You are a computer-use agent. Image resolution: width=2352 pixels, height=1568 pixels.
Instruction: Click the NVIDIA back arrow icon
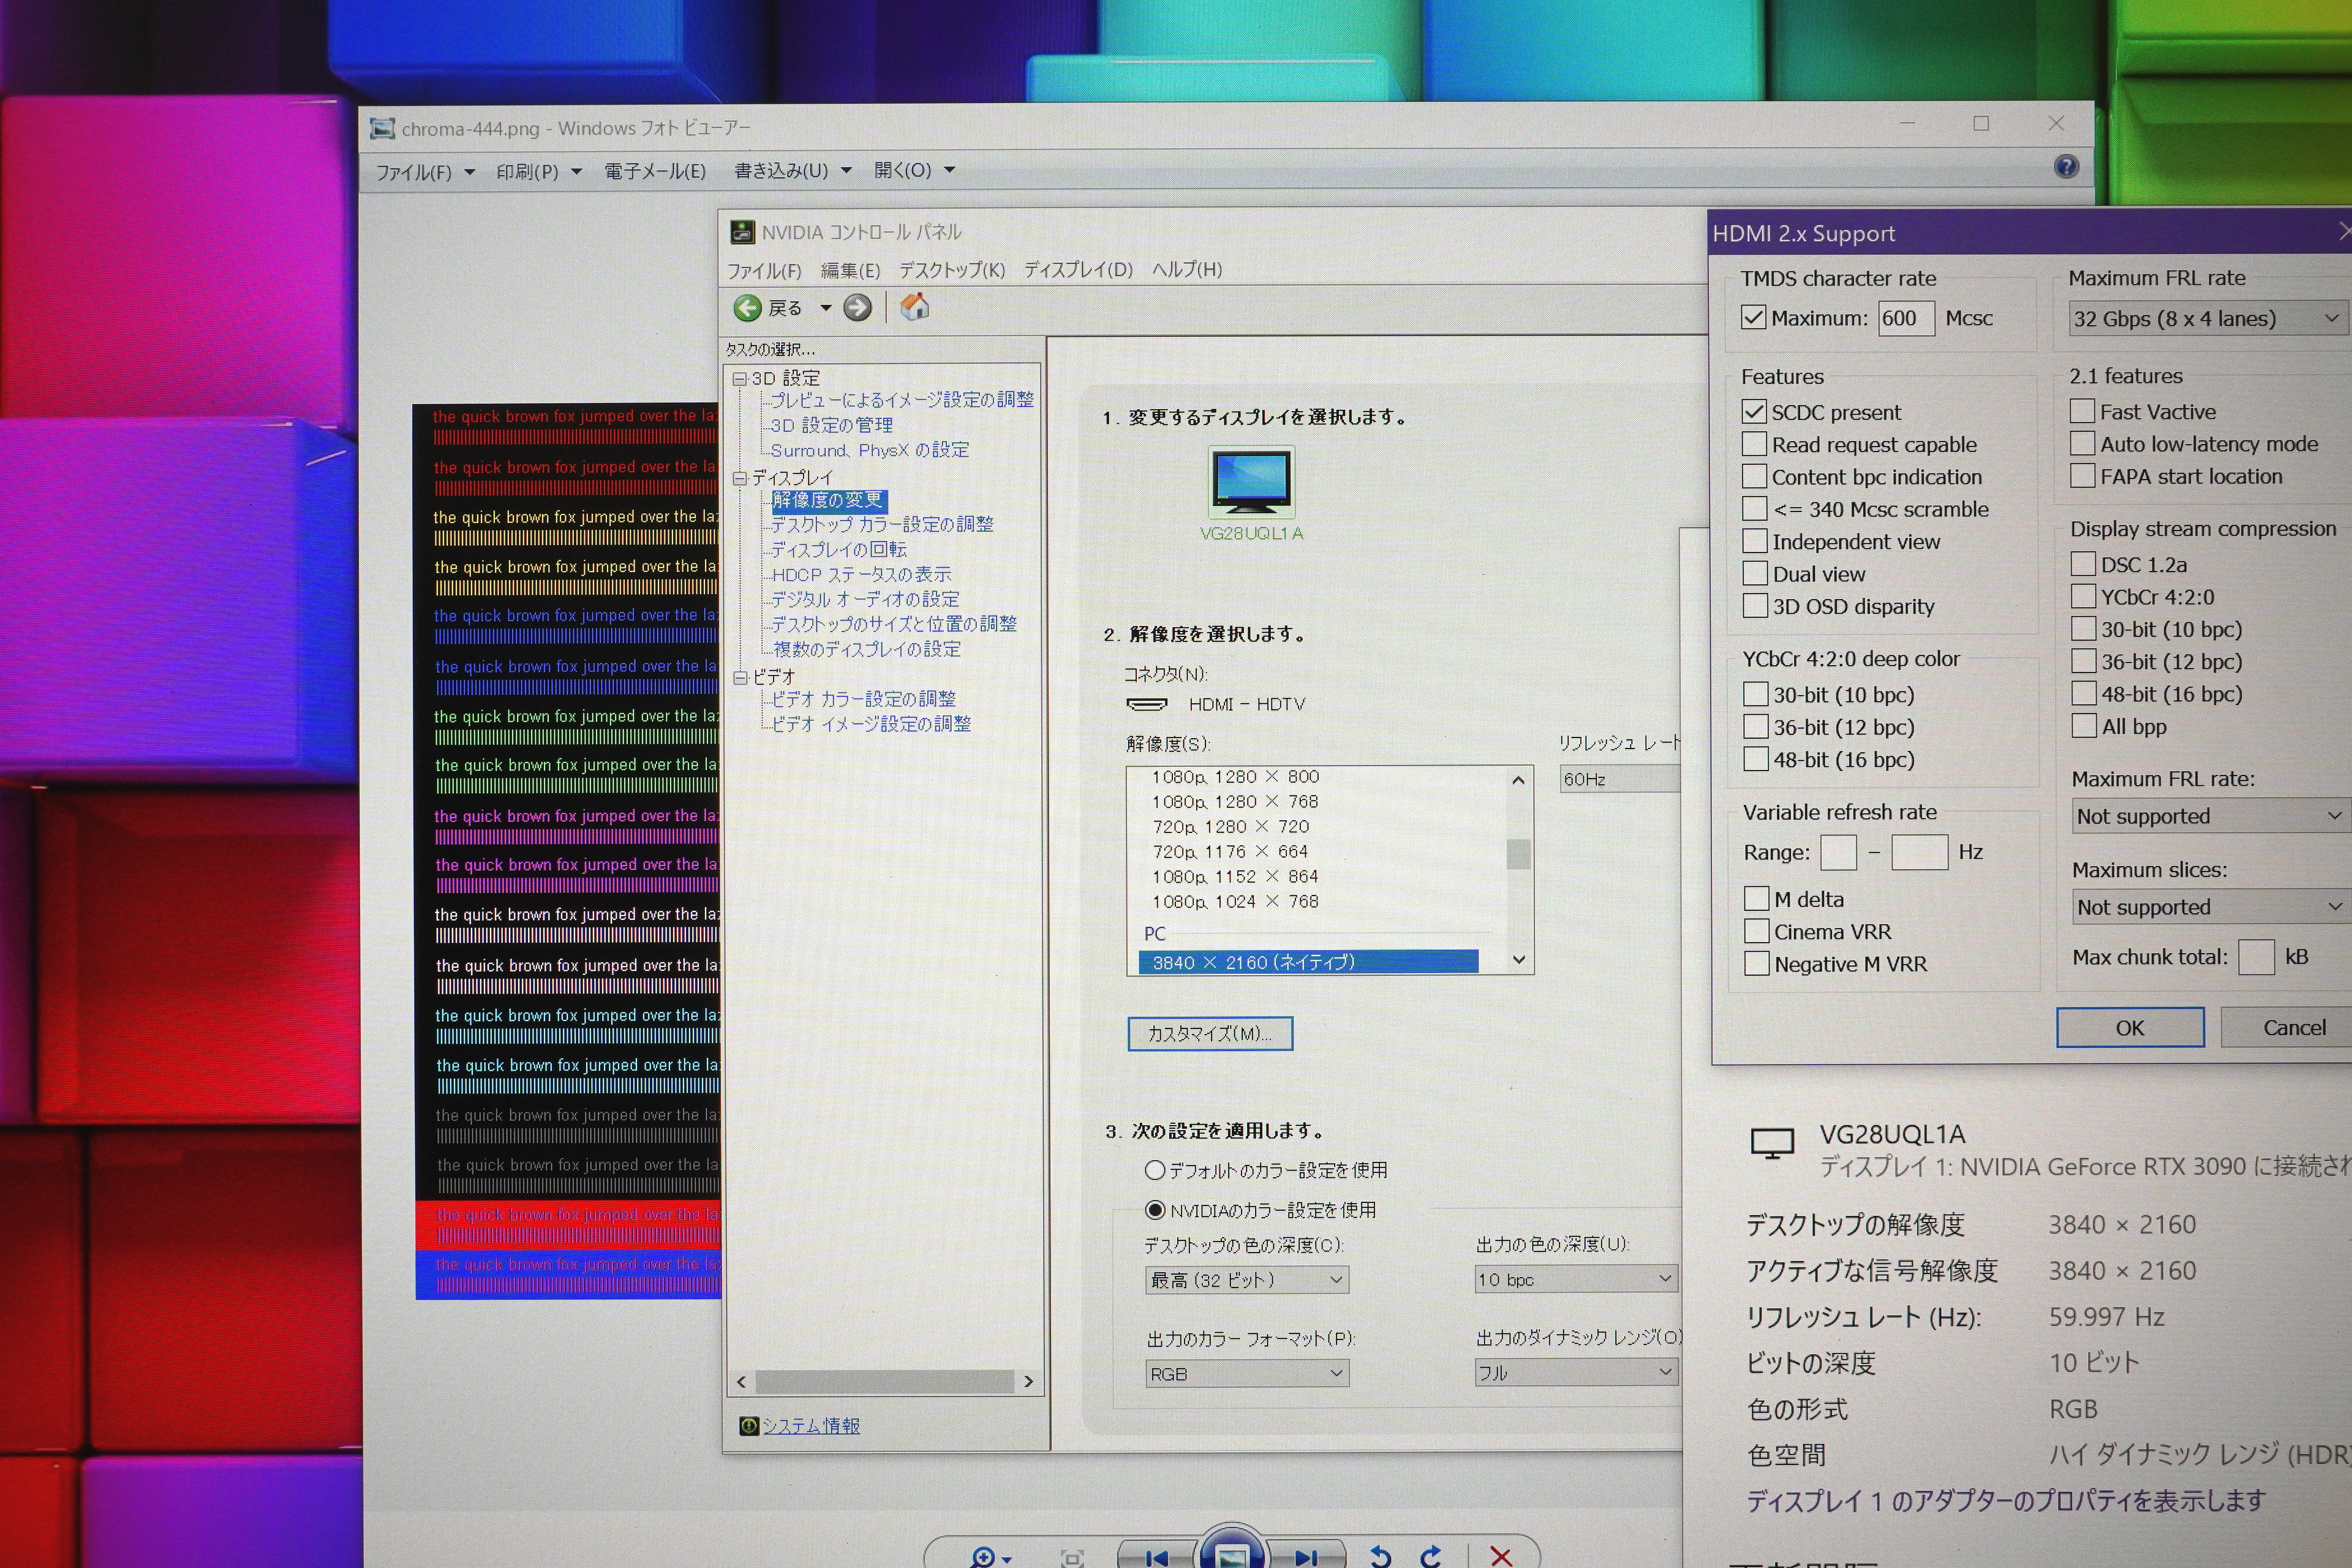point(747,308)
